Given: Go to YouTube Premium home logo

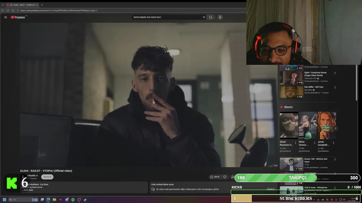Looking at the screenshot, I should (18, 17).
